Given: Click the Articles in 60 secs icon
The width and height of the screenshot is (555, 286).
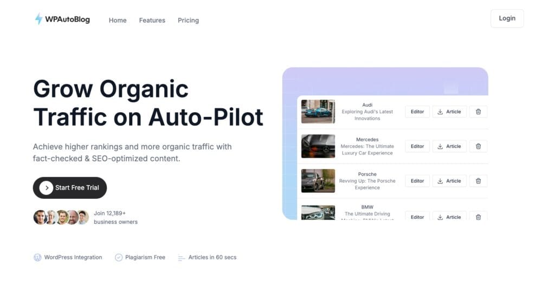Looking at the screenshot, I should coord(182,257).
